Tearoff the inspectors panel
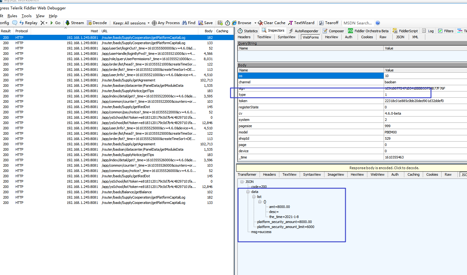The height and width of the screenshot is (275, 467). pos(329,23)
